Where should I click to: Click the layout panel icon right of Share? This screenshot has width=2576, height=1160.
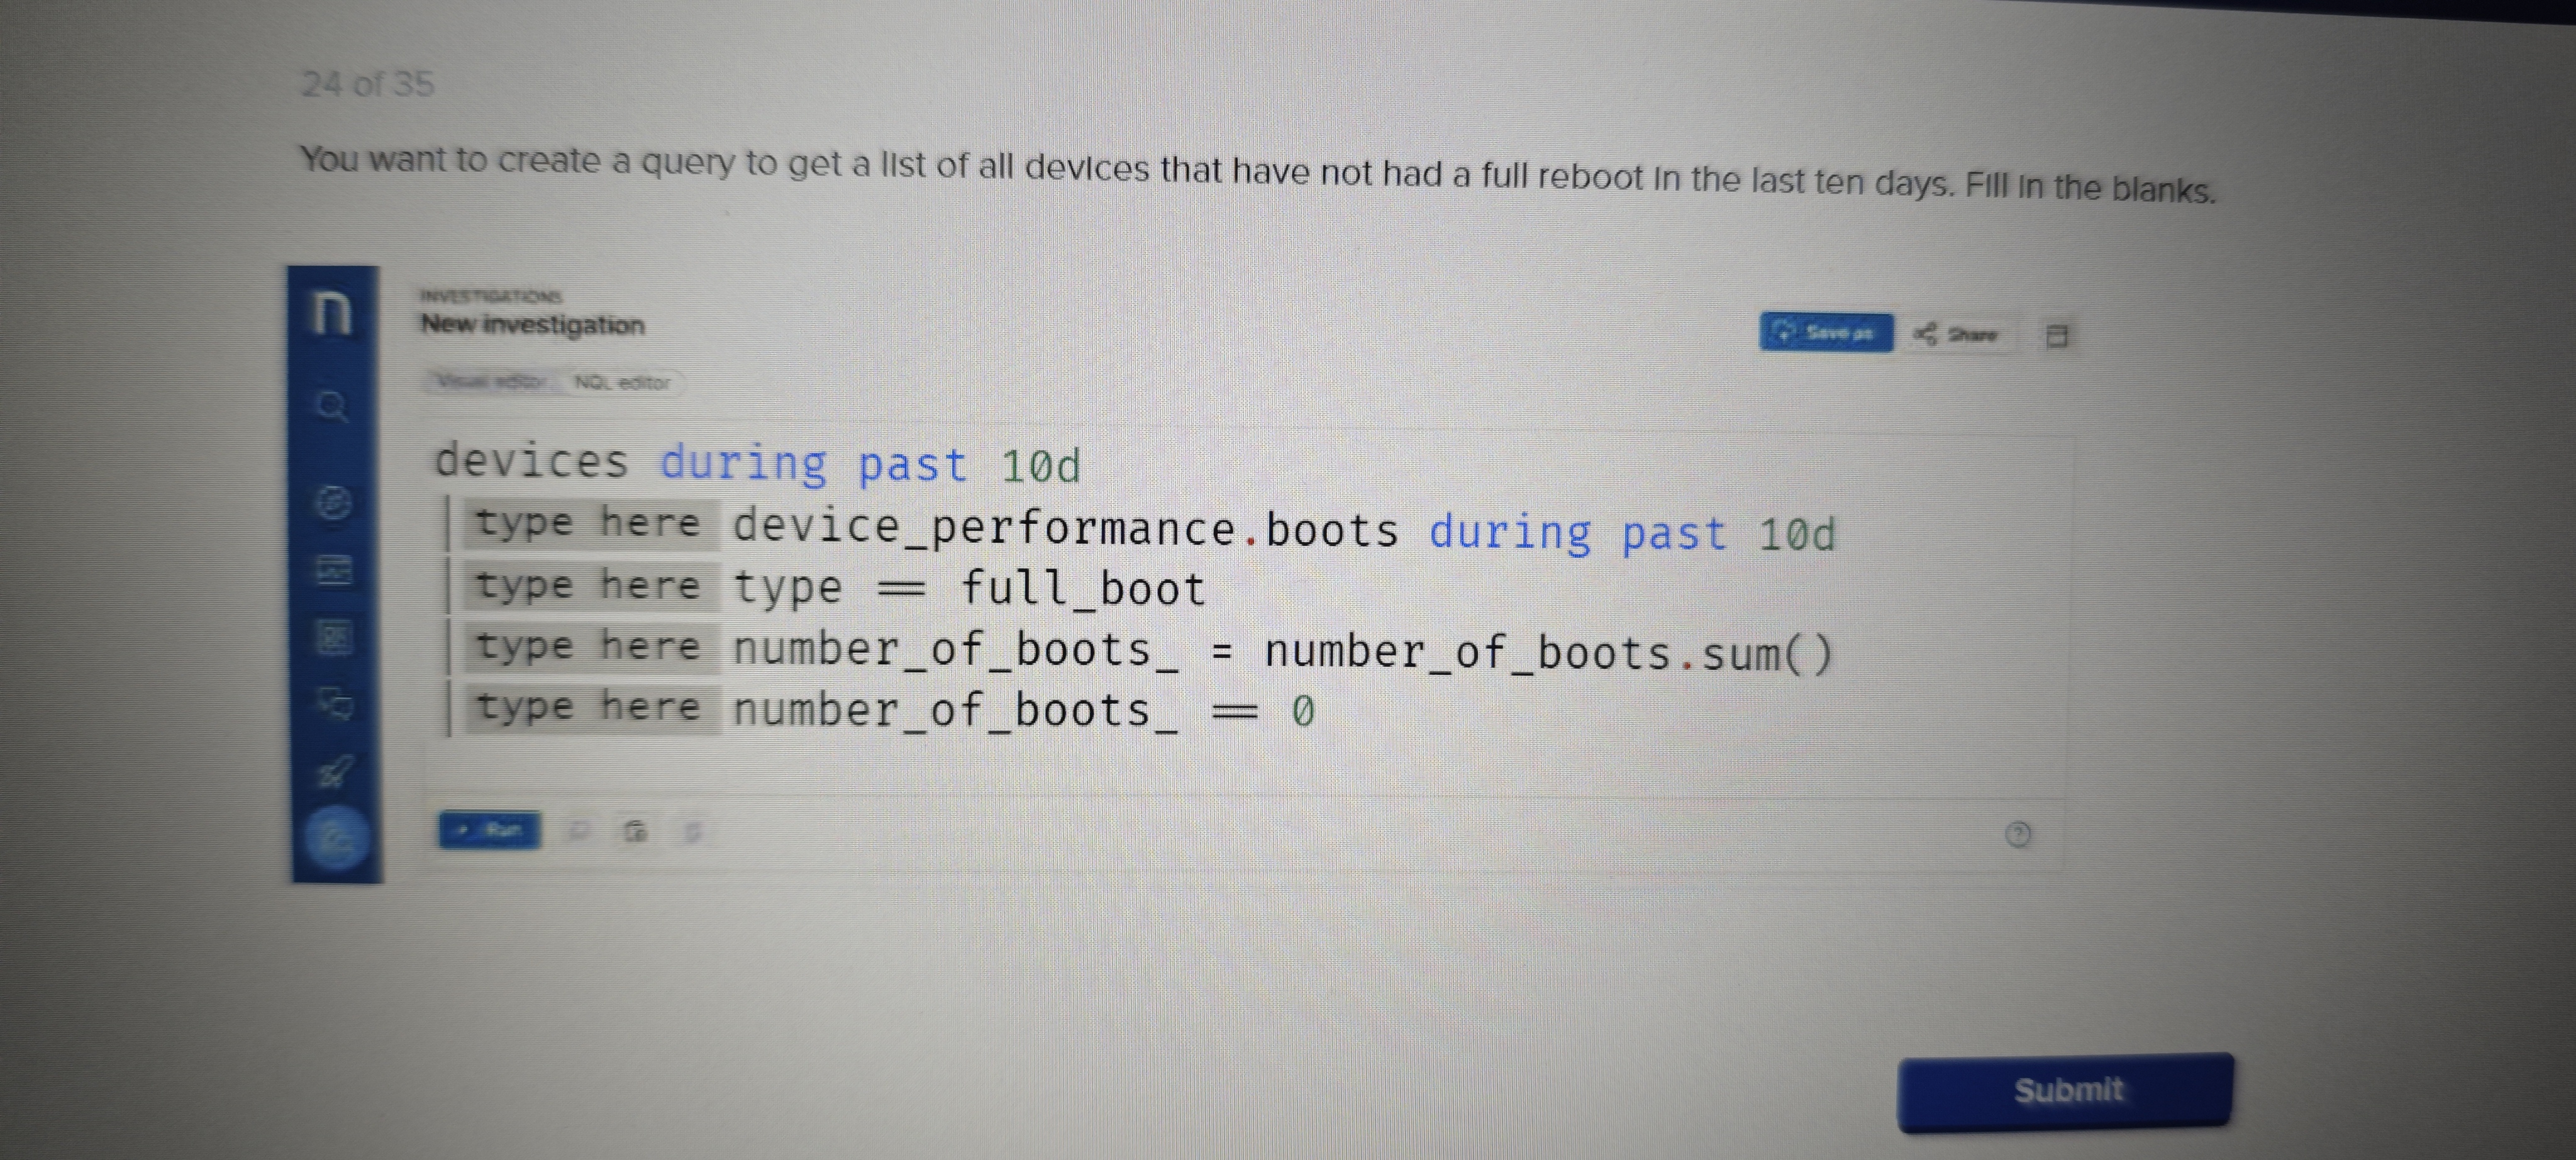2056,336
